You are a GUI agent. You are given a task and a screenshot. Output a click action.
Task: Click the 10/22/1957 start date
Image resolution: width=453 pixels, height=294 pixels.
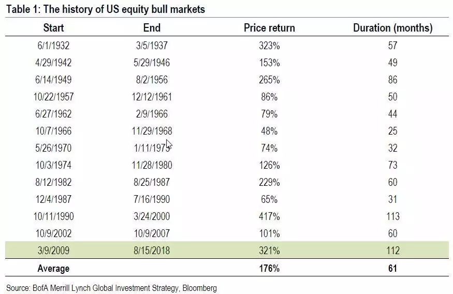click(53, 96)
